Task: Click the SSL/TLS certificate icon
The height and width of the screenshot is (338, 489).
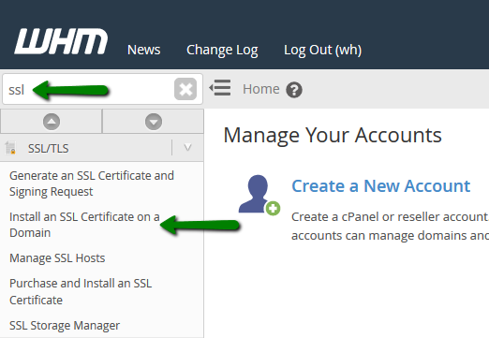Action: tap(10, 148)
